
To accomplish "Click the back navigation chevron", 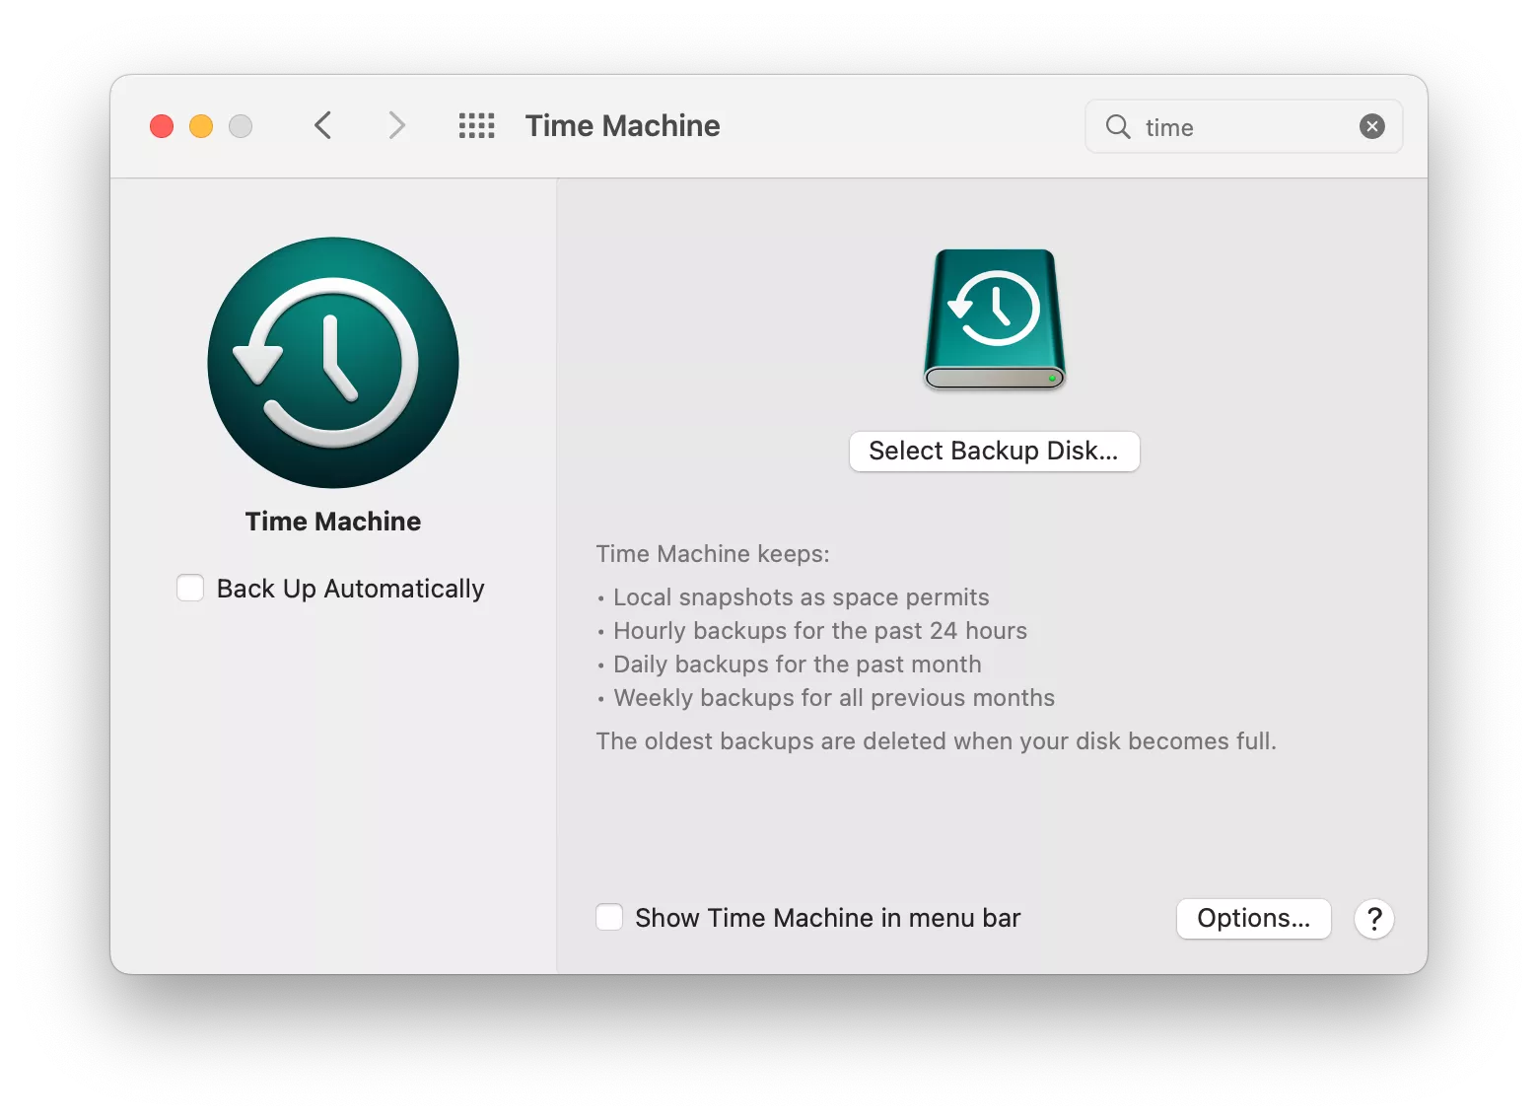I will [322, 125].
